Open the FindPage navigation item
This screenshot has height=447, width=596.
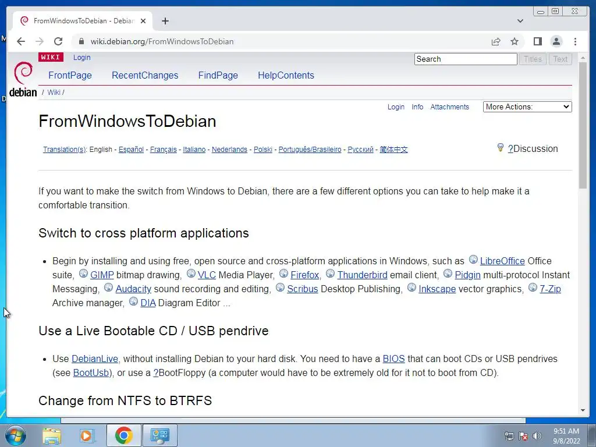(x=218, y=75)
